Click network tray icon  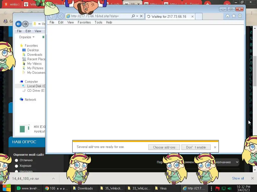224,188
